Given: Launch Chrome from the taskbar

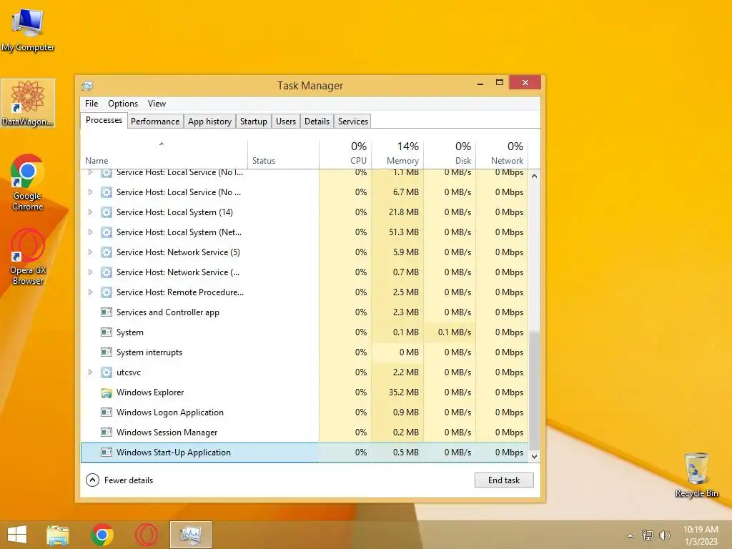Looking at the screenshot, I should pyautogui.click(x=102, y=535).
